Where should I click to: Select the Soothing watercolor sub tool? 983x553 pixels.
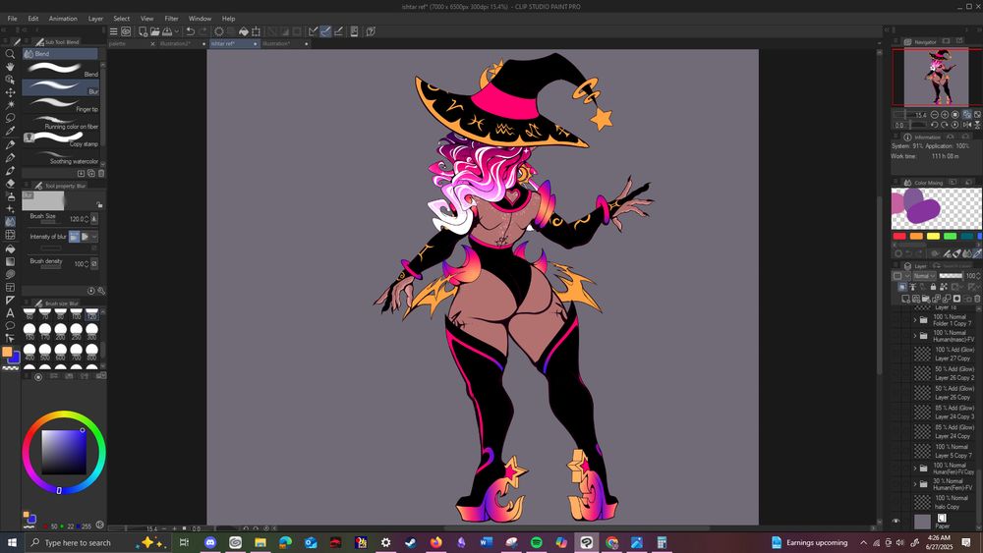61,156
